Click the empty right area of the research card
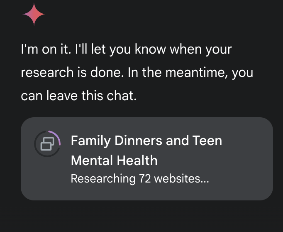 click(247, 158)
